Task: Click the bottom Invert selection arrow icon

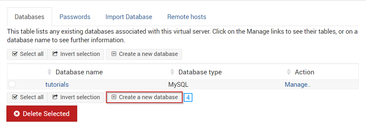Action: (x=55, y=97)
